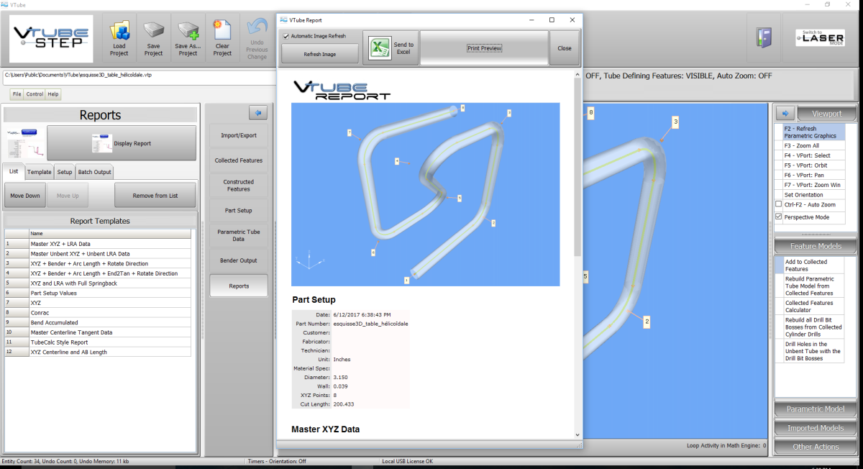The width and height of the screenshot is (863, 469).
Task: Disable Perspective Mode checkbox
Action: (x=778, y=217)
